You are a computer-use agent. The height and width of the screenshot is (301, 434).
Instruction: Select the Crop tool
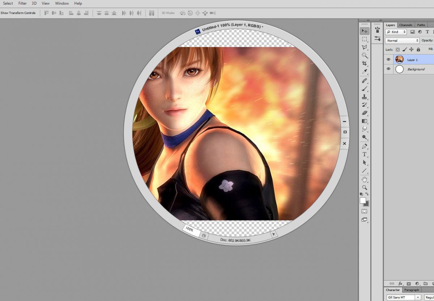tap(365, 64)
